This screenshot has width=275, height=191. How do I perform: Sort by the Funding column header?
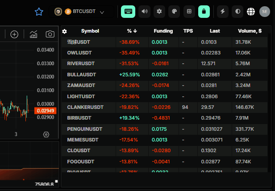[163, 31]
